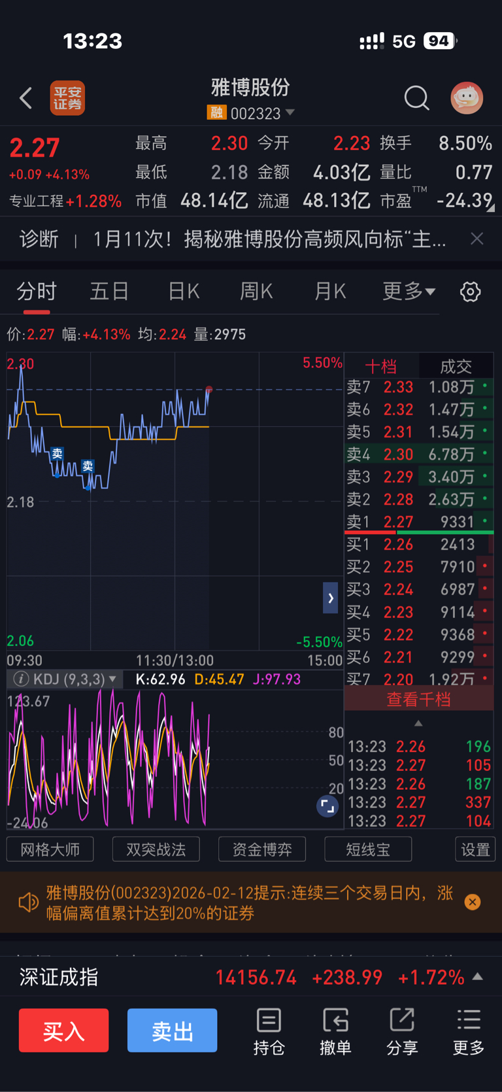
Task: Open chart settings gear icon
Action: pos(470,292)
